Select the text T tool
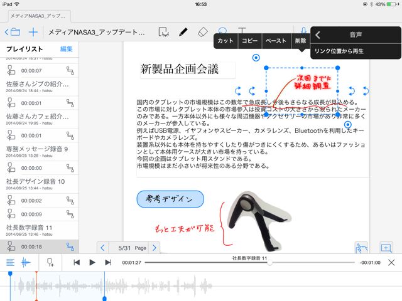Image resolution: width=402 pixels, height=301 pixels. point(242,30)
